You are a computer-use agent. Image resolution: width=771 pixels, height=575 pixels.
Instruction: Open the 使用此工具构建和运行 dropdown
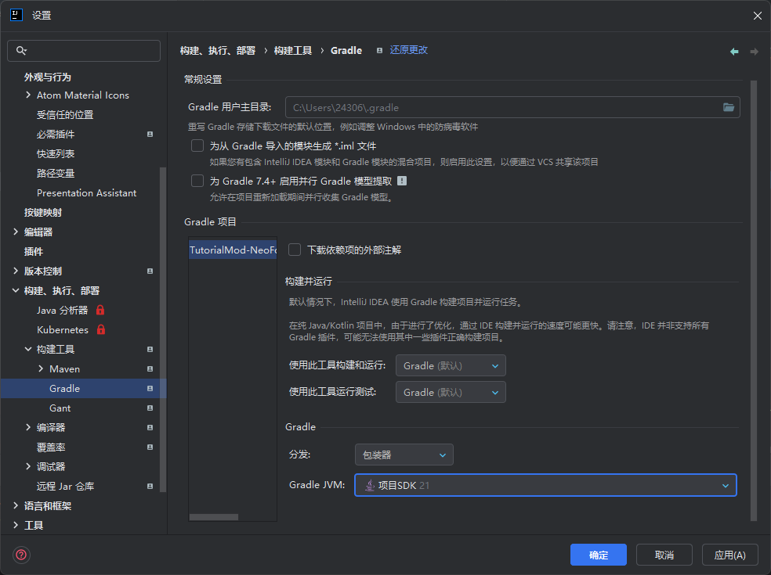pyautogui.click(x=451, y=365)
